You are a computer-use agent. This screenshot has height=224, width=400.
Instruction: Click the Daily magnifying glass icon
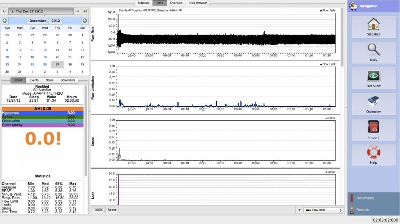pyautogui.click(x=373, y=52)
